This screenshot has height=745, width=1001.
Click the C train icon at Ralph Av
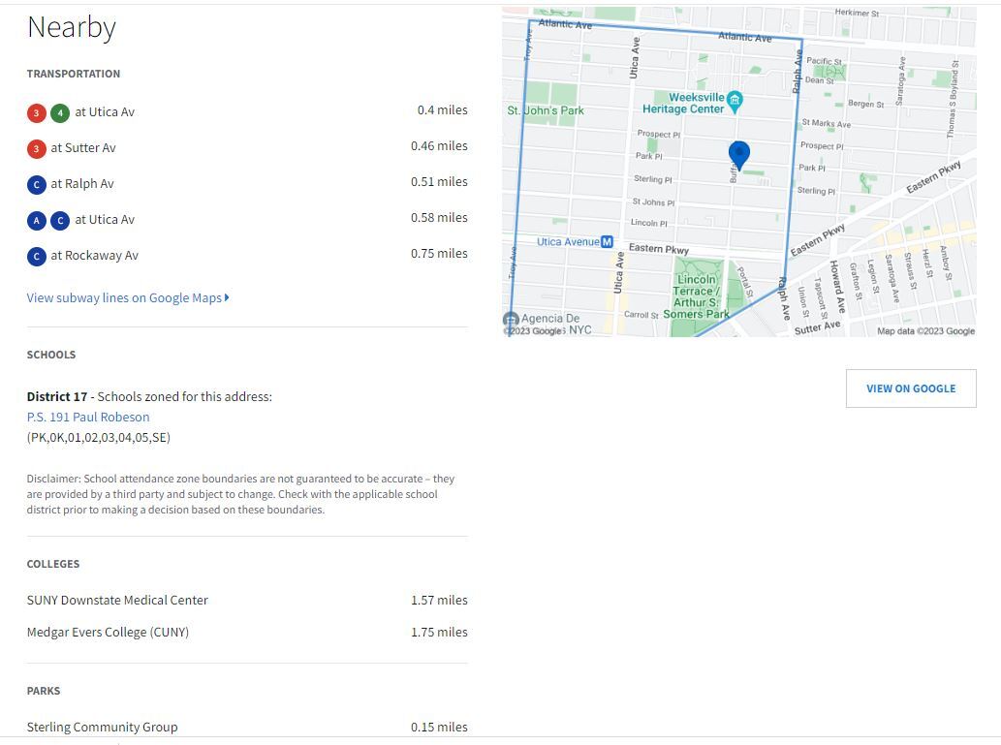tap(37, 185)
